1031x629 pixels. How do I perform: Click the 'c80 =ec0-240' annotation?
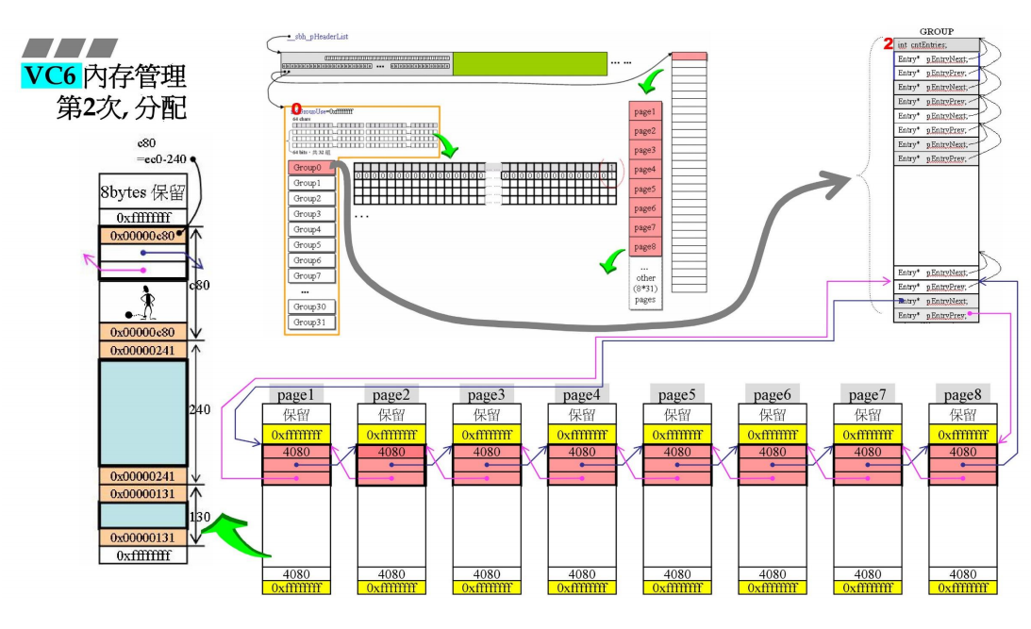(x=161, y=151)
